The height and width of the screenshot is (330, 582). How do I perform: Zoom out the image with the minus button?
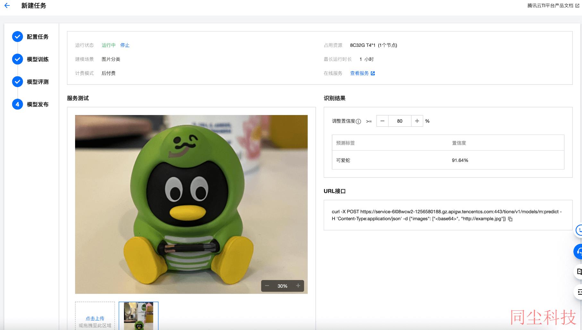point(267,286)
